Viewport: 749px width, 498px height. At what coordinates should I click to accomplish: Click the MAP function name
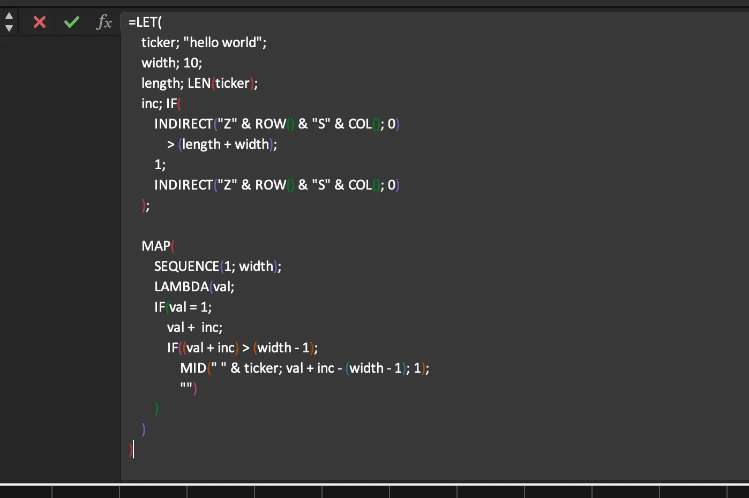155,246
